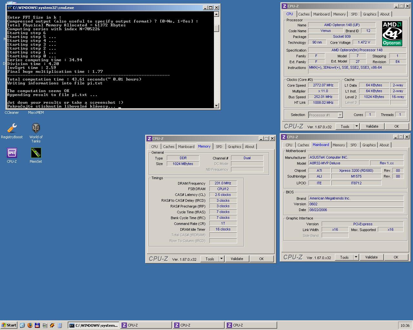Open Start menu
This screenshot has width=413, height=330.
[9, 325]
